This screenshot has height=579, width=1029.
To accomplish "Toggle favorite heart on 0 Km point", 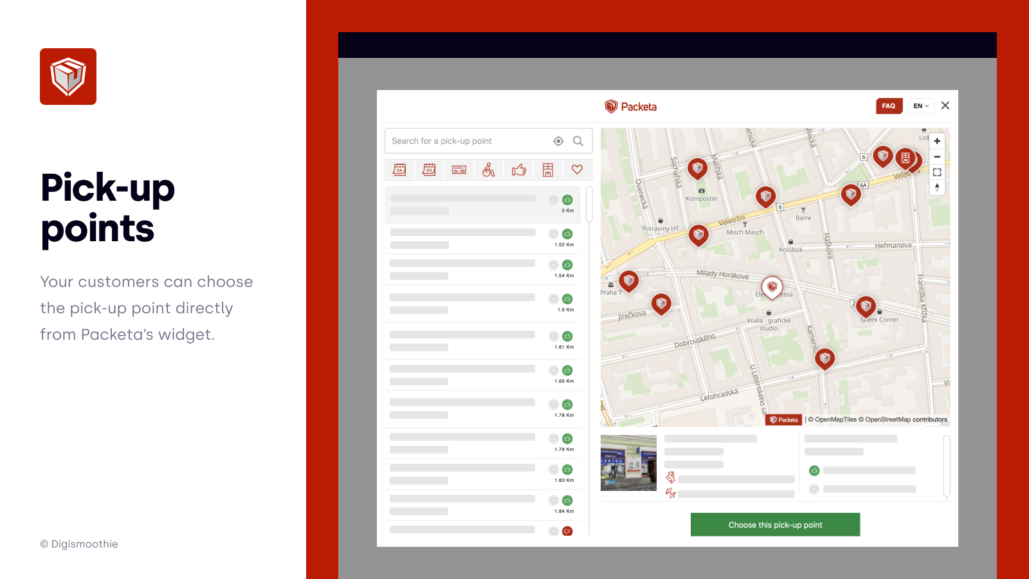I will (x=553, y=200).
